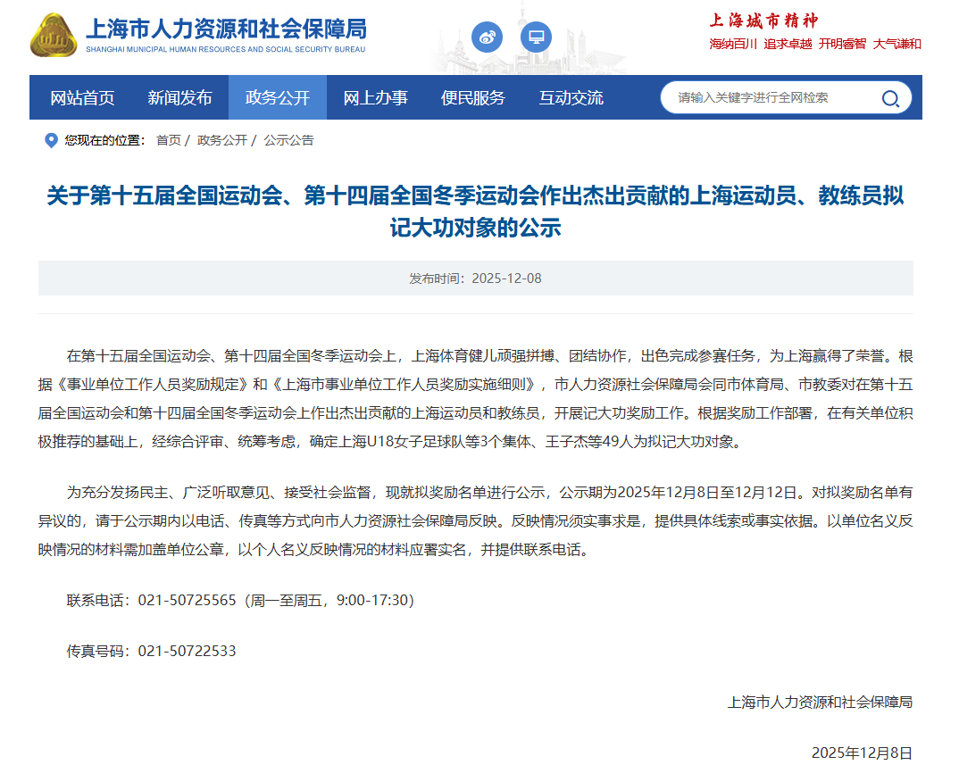Click the 发布时间 2025-12-08 bar

475,279
